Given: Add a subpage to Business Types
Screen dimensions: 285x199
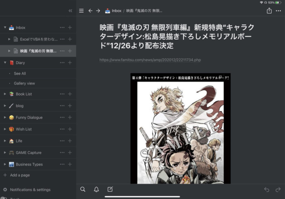Looking at the screenshot, I should [x=70, y=164].
